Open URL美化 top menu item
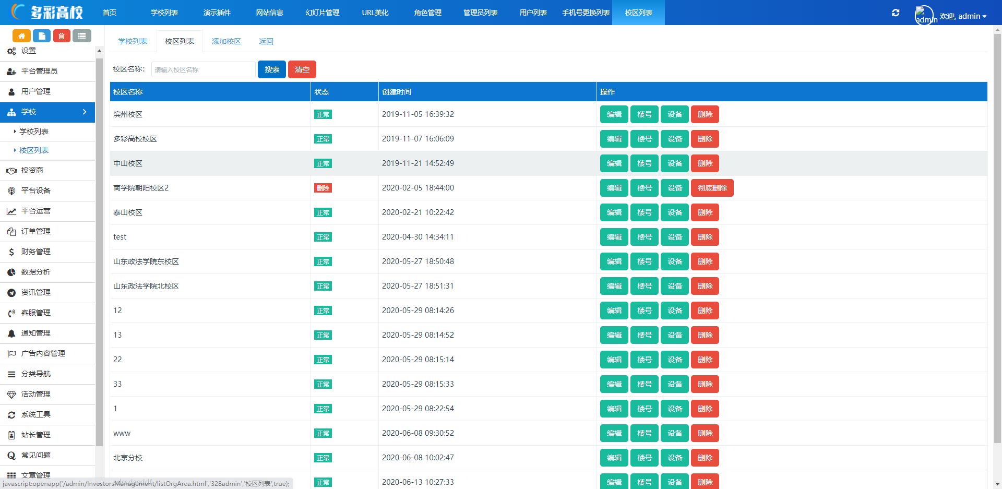This screenshot has height=489, width=1002. point(375,13)
